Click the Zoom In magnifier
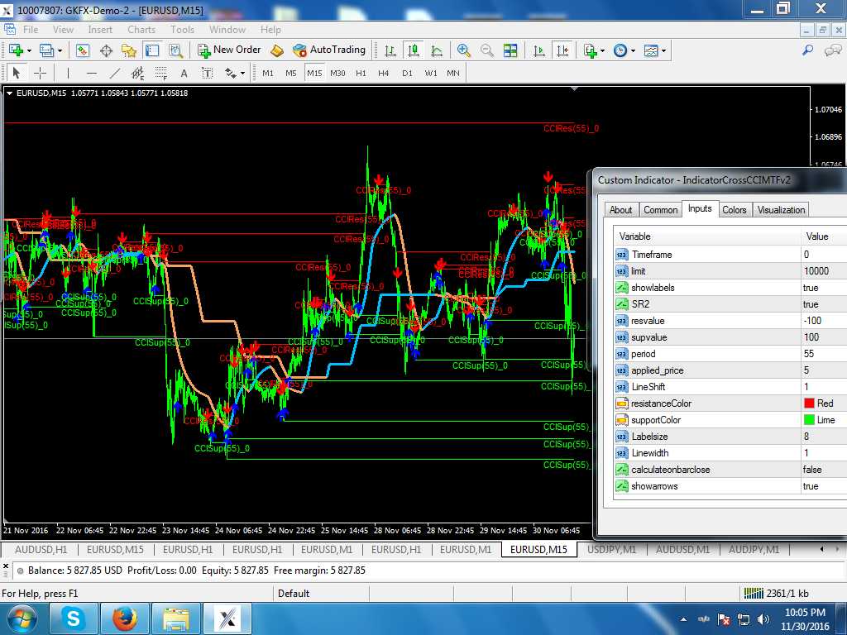Screen dimensions: 847x635 pyautogui.click(x=463, y=50)
